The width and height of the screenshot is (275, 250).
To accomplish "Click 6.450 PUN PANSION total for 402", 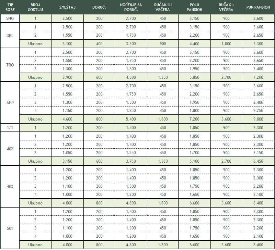I will (x=258, y=161).
